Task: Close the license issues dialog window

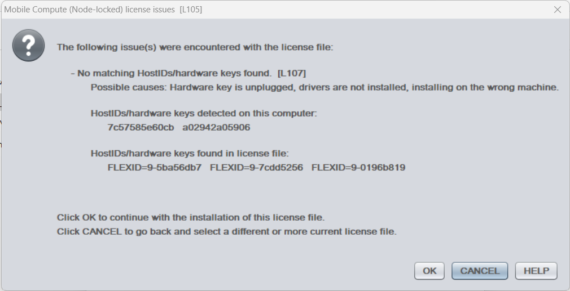Action: pyautogui.click(x=558, y=10)
